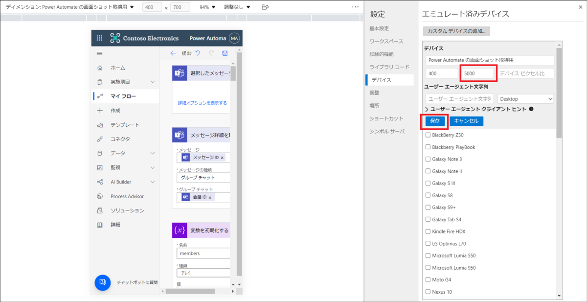The width and height of the screenshot is (587, 302).
Task: Click カスタム デバイスの追加 button
Action: pyautogui.click(x=456, y=31)
